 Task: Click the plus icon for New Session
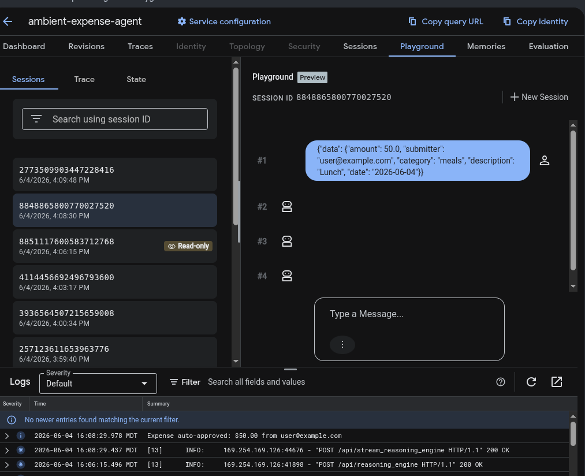(x=515, y=97)
